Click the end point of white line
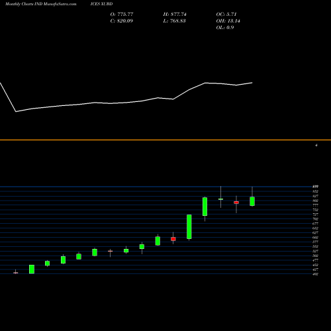 (252, 83)
